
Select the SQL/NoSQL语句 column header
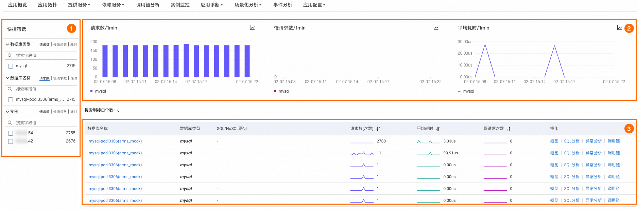(232, 129)
